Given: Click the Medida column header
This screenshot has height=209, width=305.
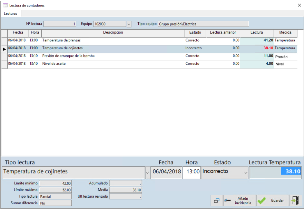Looking at the screenshot, I should [x=285, y=33].
